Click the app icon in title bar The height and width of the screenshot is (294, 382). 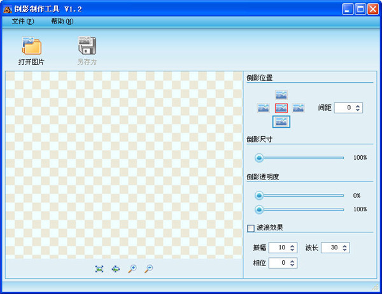coord(7,10)
